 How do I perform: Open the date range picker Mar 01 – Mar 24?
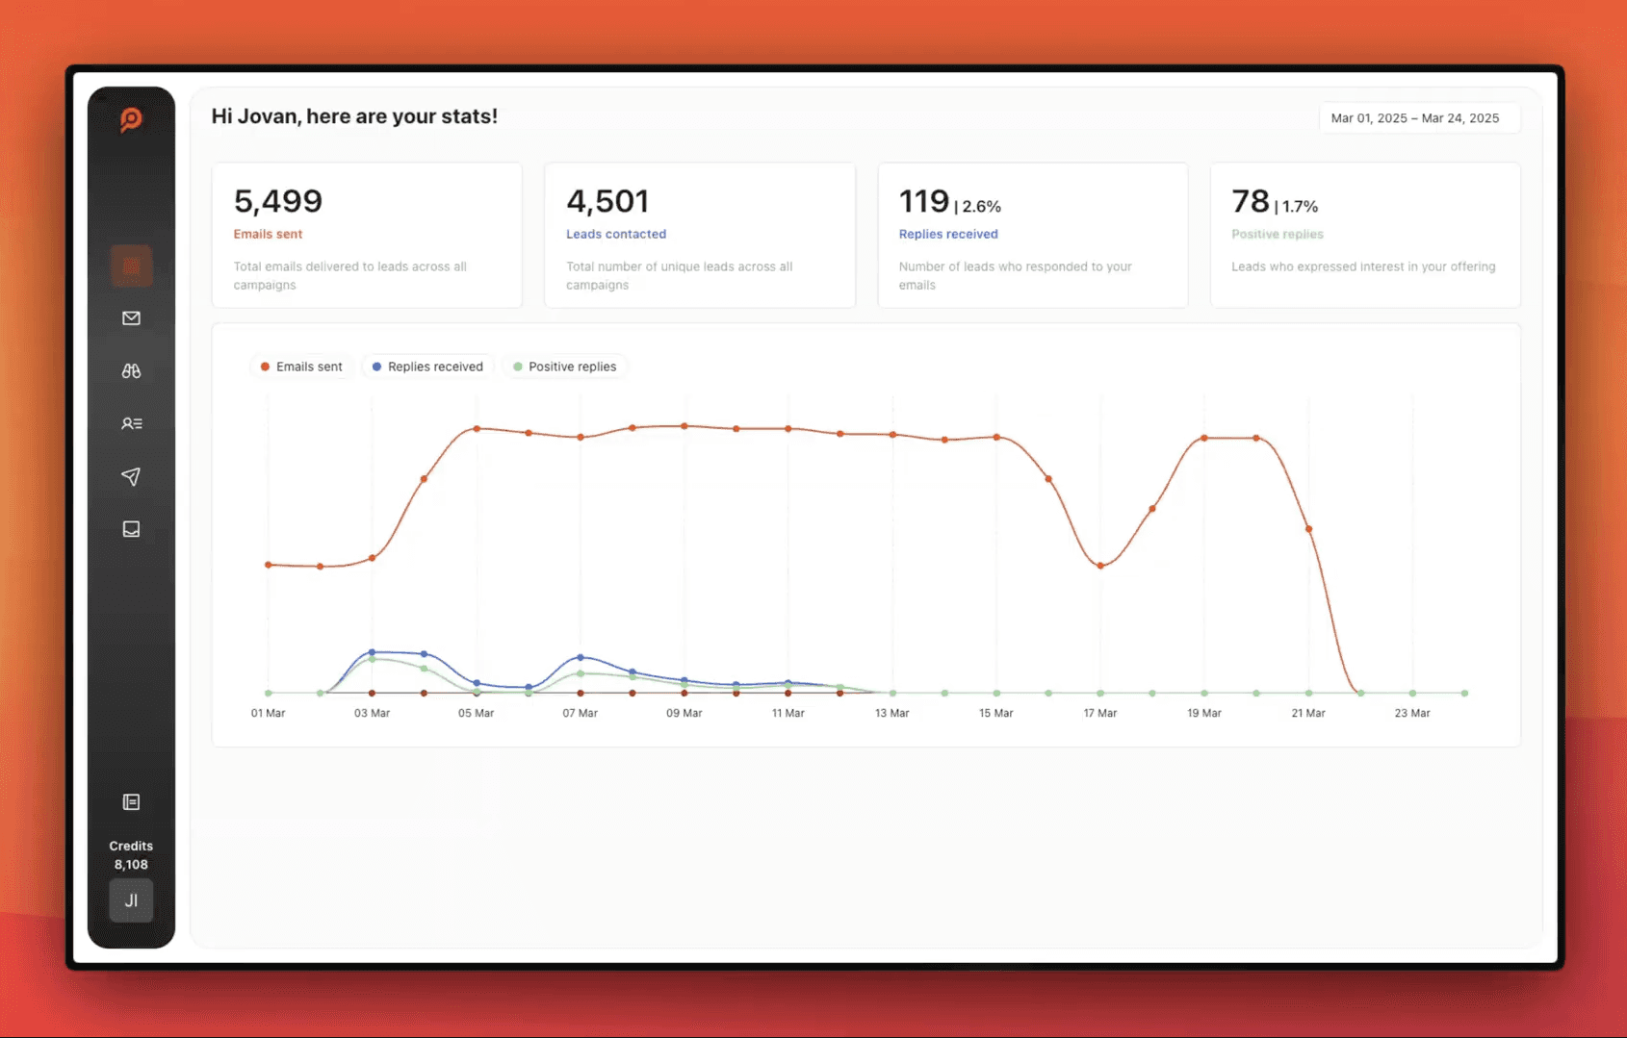coord(1419,118)
